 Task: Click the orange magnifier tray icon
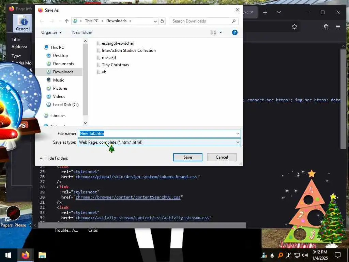(280, 255)
